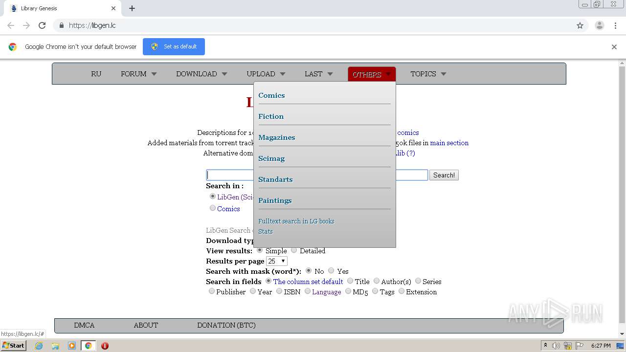Select the MD5 field radio button
Image resolution: width=626 pixels, height=352 pixels.
[x=348, y=291]
